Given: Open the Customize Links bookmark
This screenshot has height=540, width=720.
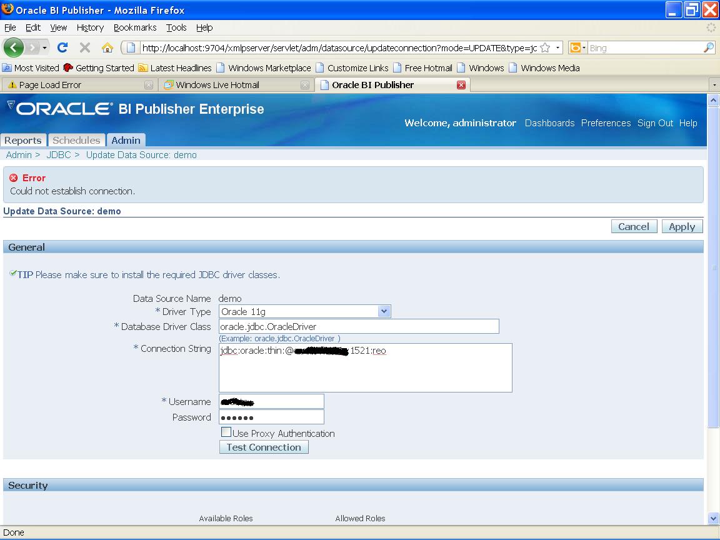Looking at the screenshot, I should (x=352, y=68).
